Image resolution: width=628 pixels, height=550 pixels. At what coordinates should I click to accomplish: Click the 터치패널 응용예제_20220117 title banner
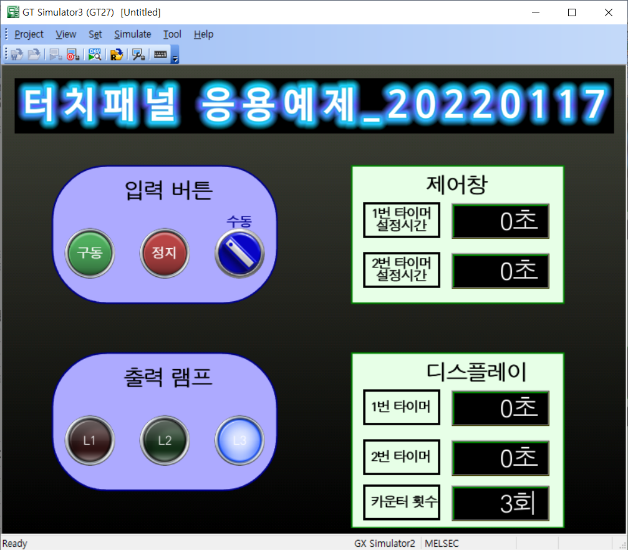pyautogui.click(x=314, y=106)
